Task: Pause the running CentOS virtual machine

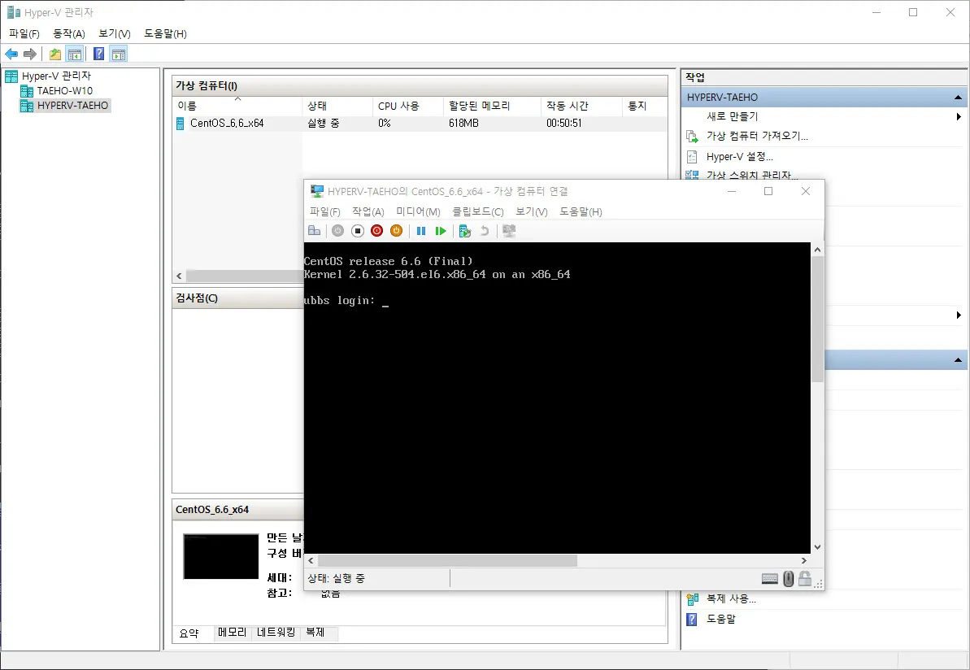Action: pyautogui.click(x=421, y=231)
